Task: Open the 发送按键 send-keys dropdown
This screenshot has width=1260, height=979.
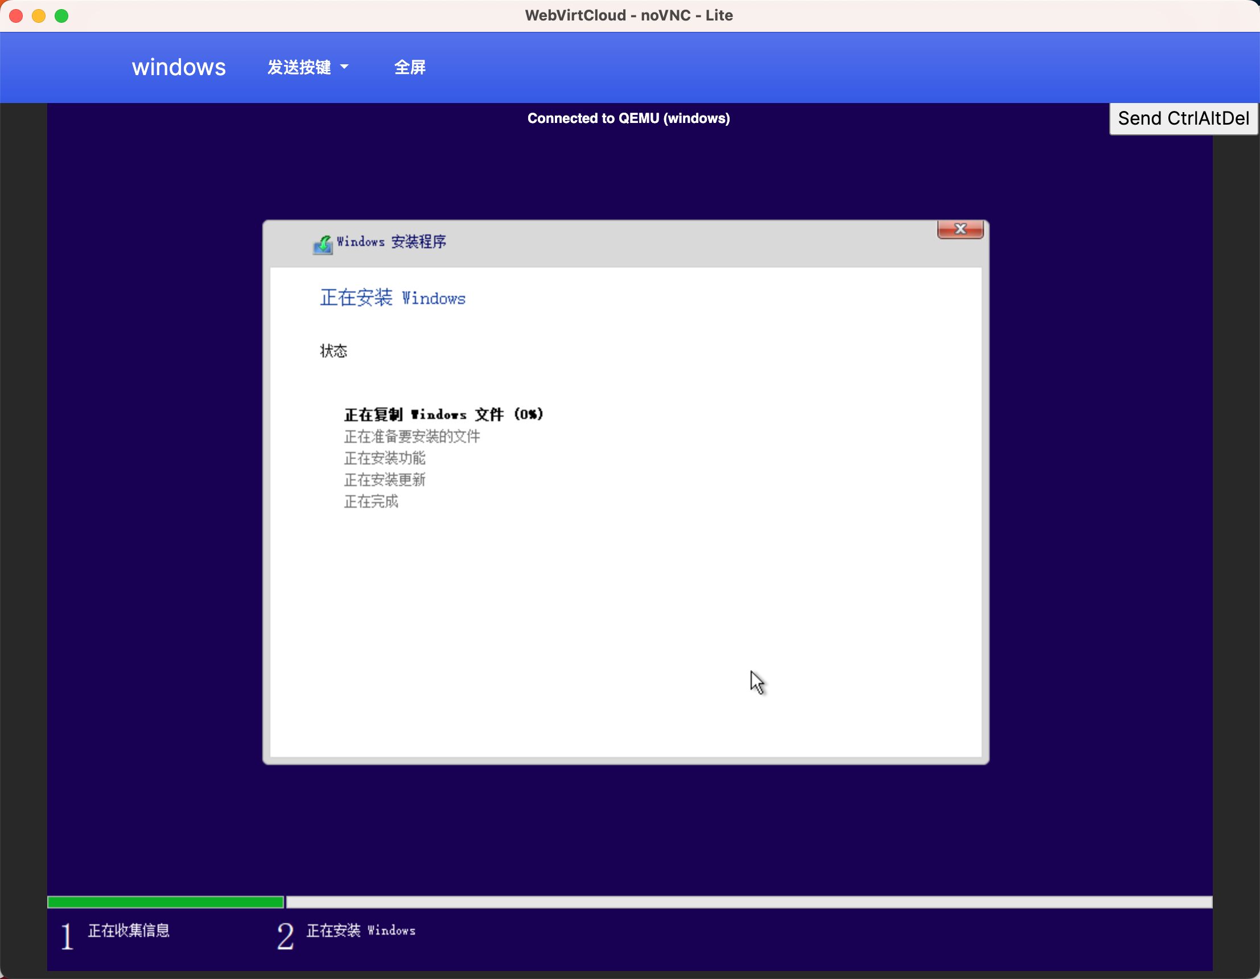Action: click(307, 67)
